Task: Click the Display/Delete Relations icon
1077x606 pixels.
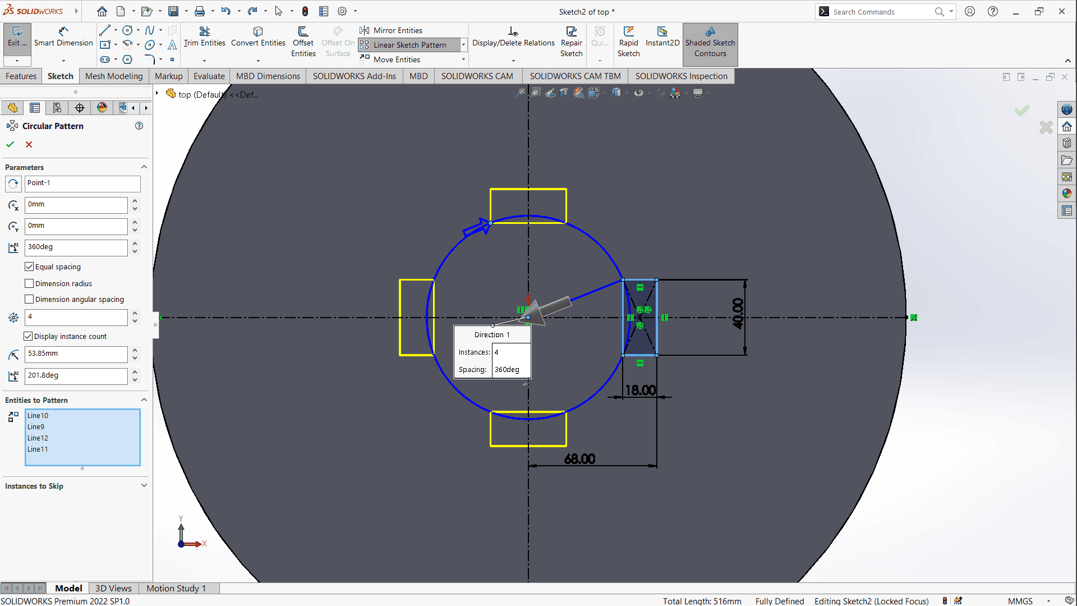Action: [x=513, y=31]
